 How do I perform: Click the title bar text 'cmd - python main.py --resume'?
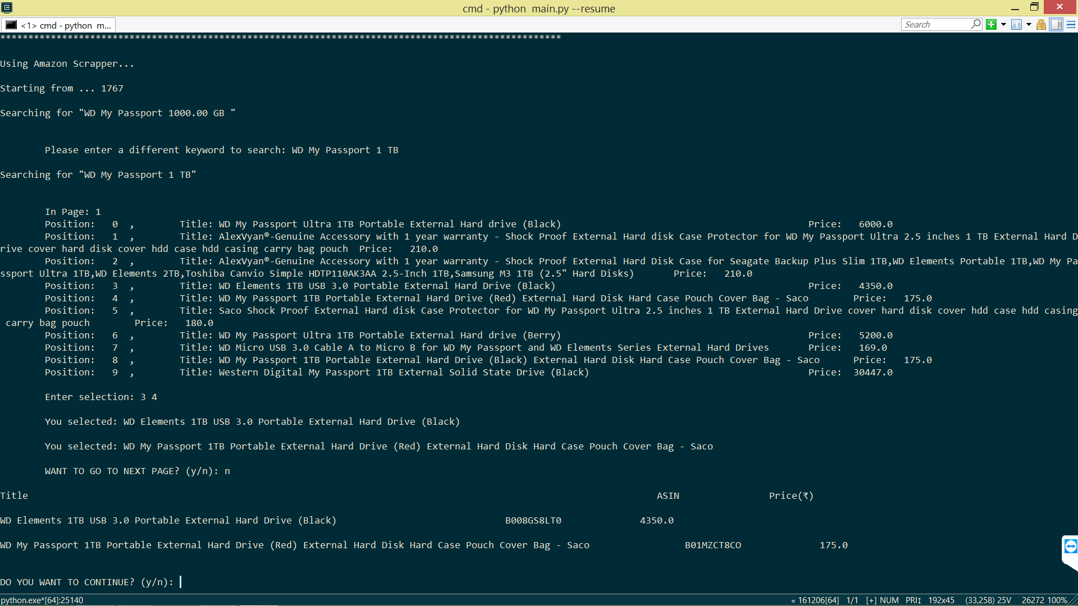click(x=539, y=8)
